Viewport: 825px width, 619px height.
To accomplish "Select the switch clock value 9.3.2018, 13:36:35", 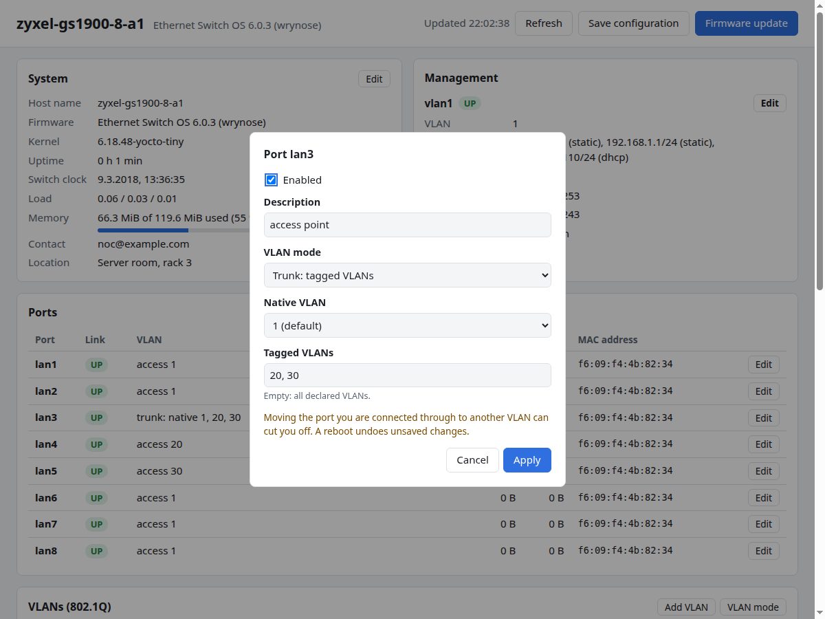I will (x=142, y=180).
